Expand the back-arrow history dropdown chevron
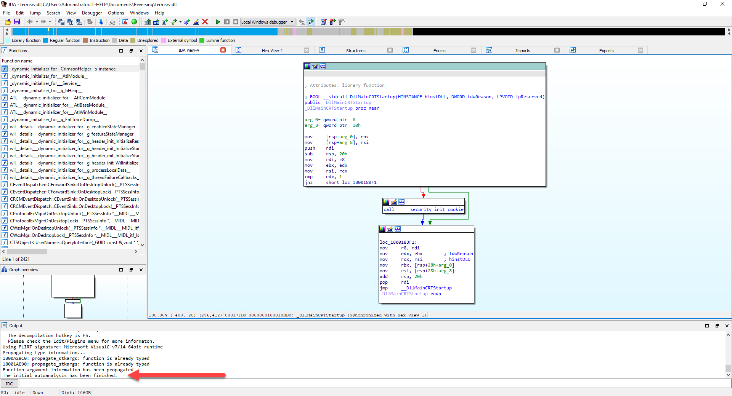Screen dimensions: 732x396 37,22
